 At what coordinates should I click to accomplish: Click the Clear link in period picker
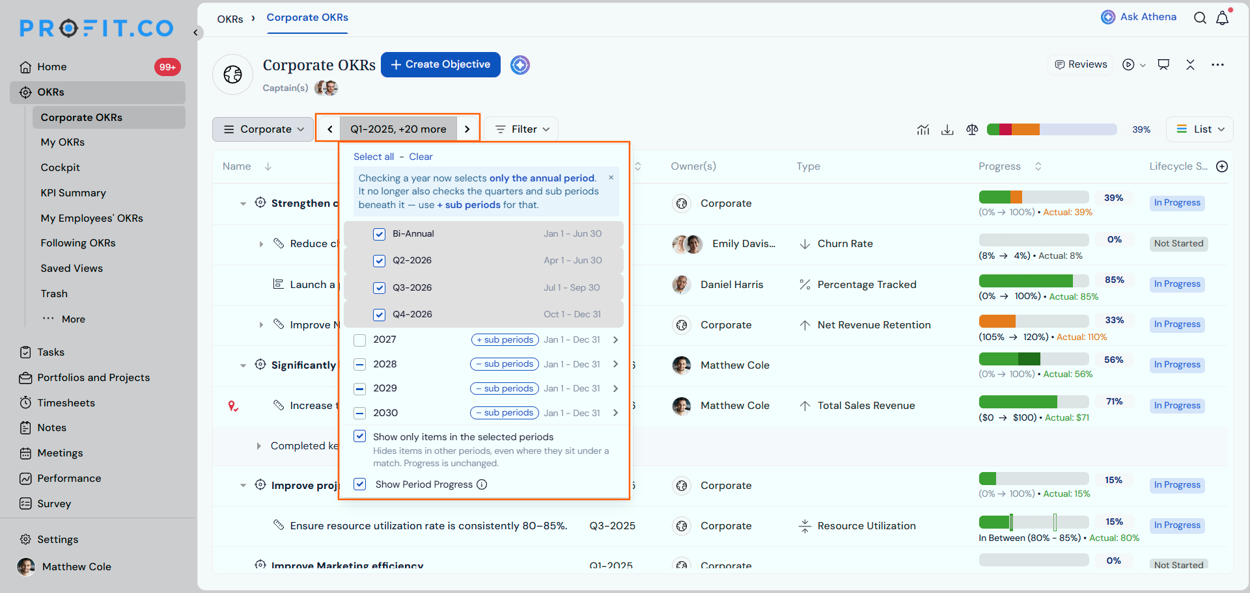(x=421, y=157)
